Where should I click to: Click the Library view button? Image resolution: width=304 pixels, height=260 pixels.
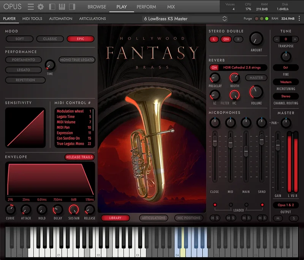tap(115, 218)
